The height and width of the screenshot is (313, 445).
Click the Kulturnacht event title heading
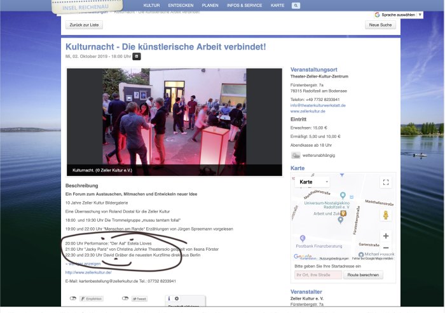[x=166, y=47]
